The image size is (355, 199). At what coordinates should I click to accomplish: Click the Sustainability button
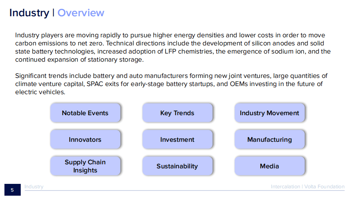click(177, 166)
